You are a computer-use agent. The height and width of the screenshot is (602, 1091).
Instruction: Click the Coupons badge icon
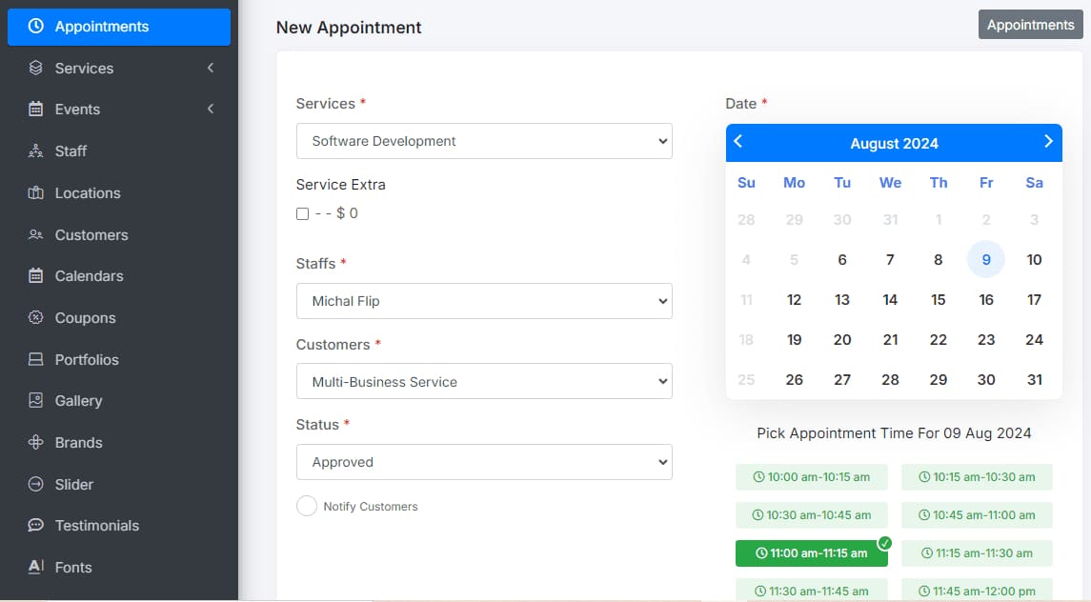pos(36,318)
